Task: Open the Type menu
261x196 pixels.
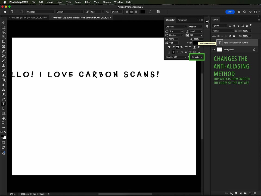Action: [69, 2]
